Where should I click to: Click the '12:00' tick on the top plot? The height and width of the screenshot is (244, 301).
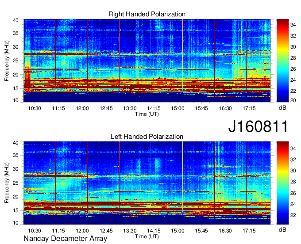[x=82, y=108]
